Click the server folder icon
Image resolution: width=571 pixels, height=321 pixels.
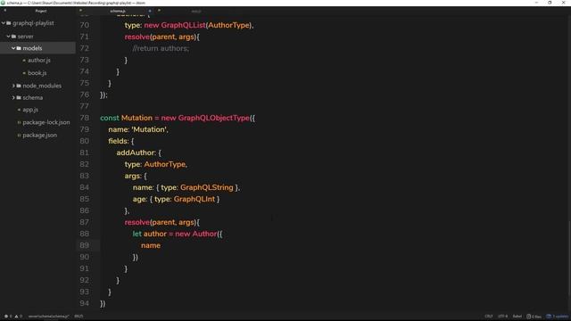coord(14,37)
